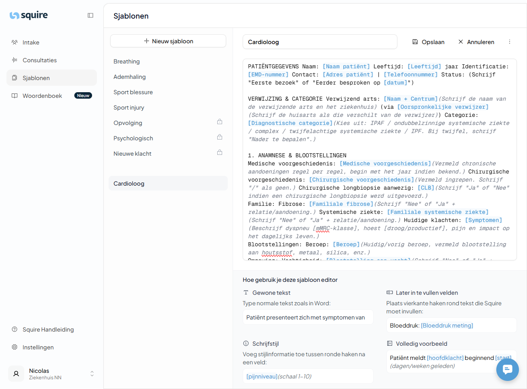Click the Nieuw badge next to Woordenboek
527x389 pixels.
[x=83, y=96]
